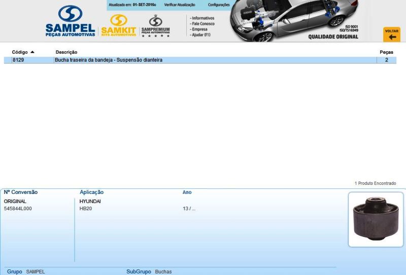The image size is (406, 275).
Task: Click the Voltar back arrow button
Action: [x=391, y=34]
